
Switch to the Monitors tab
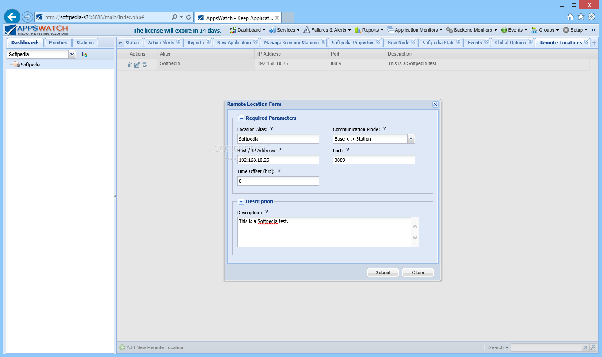tap(58, 43)
